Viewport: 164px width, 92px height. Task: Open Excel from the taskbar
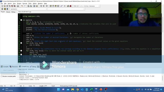pyautogui.click(x=91, y=89)
